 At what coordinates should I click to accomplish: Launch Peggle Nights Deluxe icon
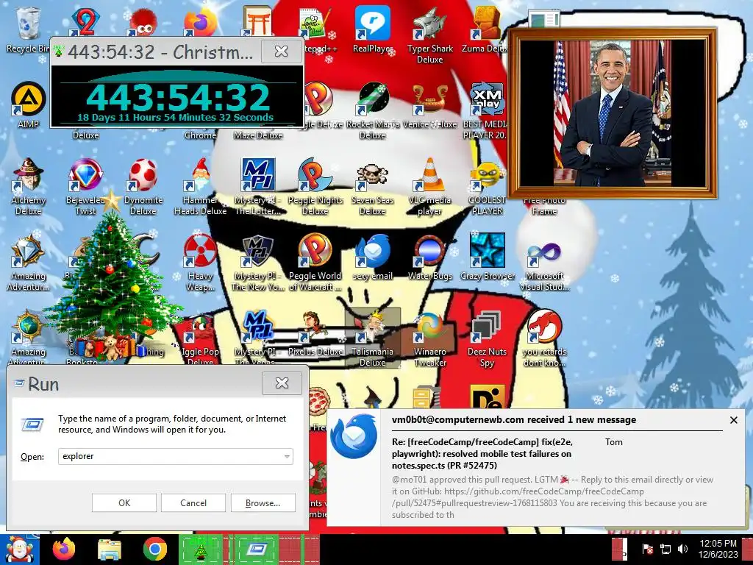pos(315,186)
